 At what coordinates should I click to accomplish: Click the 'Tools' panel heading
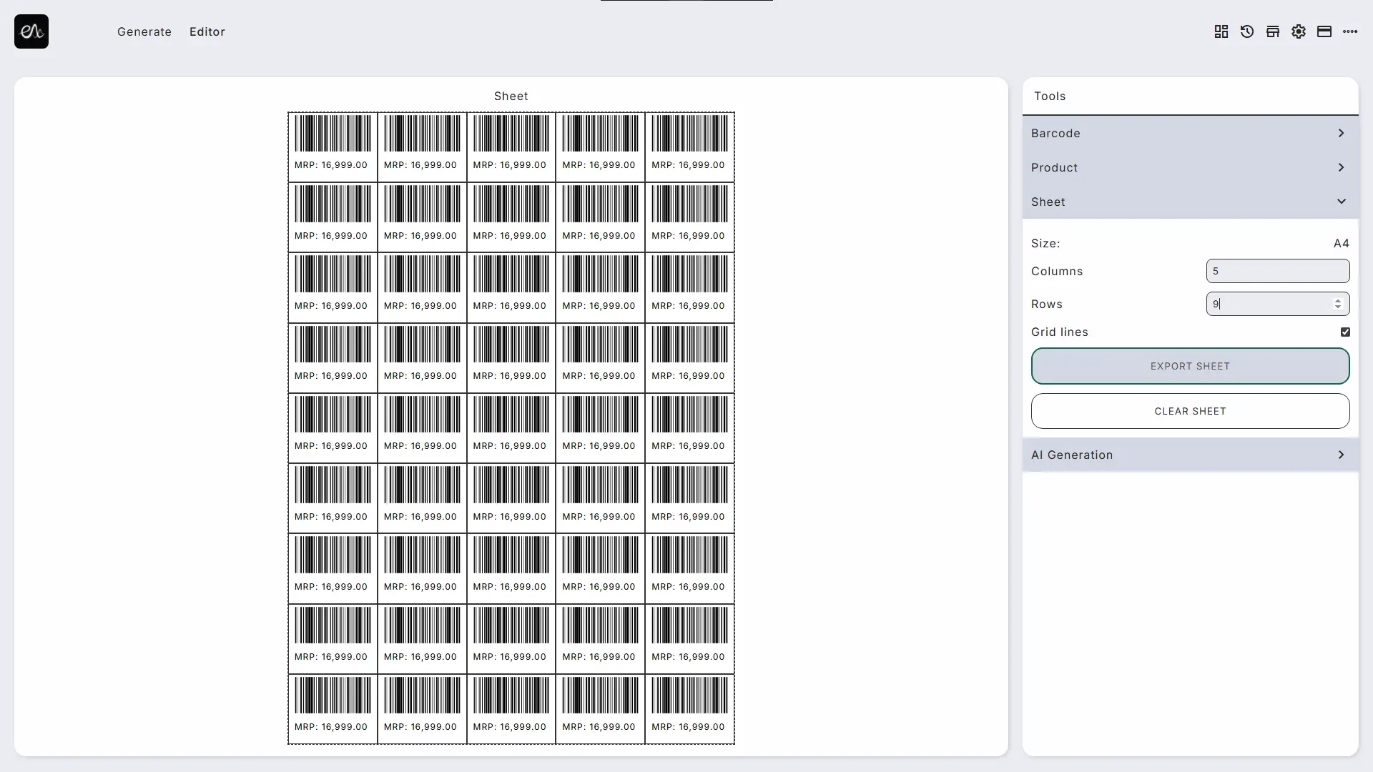coord(1050,96)
